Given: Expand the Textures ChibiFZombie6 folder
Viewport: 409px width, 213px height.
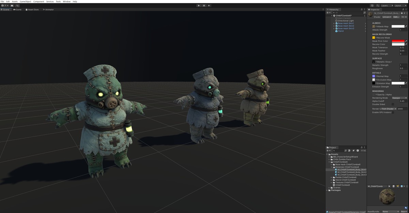Looking at the screenshot, I should [x=332, y=182].
